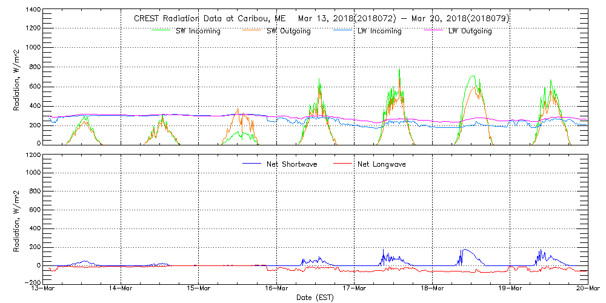
Task: Select the 14-Mar date on the x-axis
Action: point(121,289)
